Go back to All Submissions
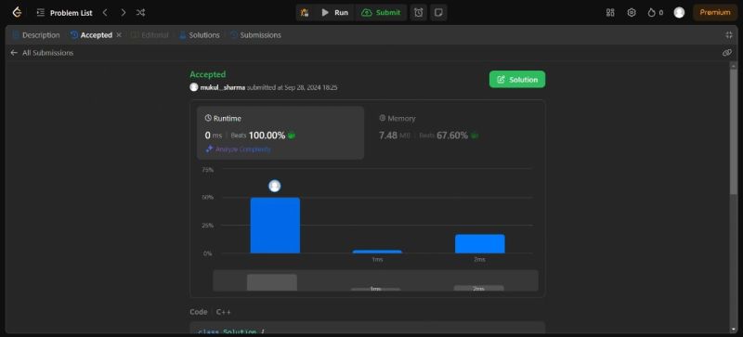Viewport: 743px width, 337px height. [42, 53]
